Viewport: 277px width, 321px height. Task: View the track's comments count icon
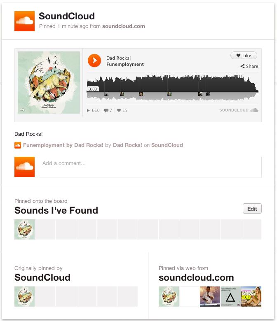(106, 110)
